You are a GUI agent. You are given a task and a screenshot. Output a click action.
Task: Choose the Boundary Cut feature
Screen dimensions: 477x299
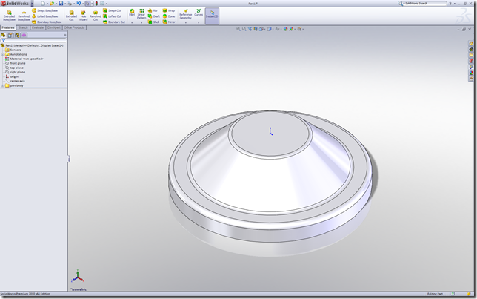(114, 22)
